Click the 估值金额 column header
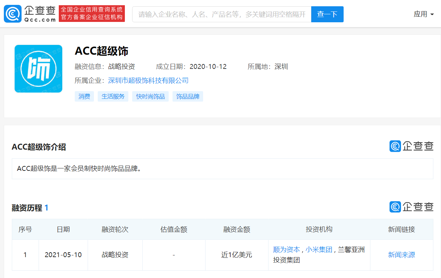The height and width of the screenshot is (278, 441). 174,229
